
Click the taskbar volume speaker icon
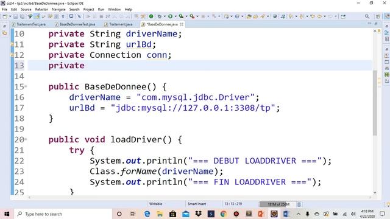tap(353, 214)
